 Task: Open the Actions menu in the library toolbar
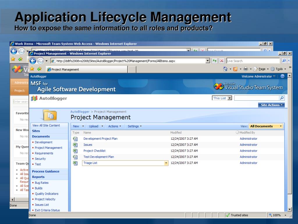(115, 126)
